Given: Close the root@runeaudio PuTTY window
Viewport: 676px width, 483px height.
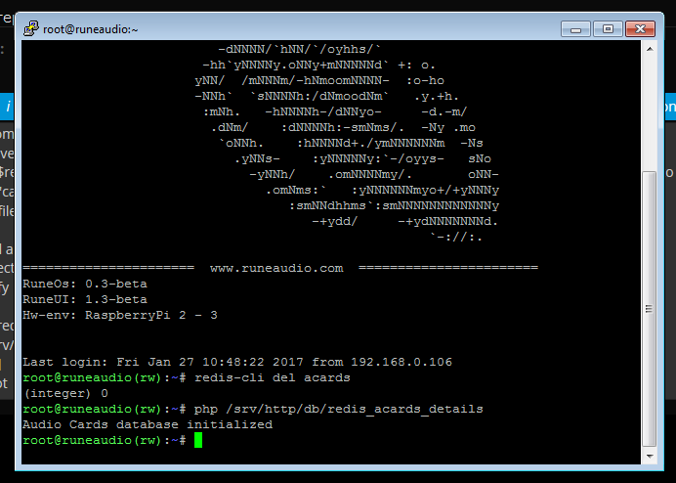Looking at the screenshot, I should [640, 29].
